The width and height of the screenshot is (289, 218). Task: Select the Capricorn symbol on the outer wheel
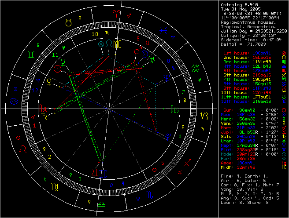(205, 116)
